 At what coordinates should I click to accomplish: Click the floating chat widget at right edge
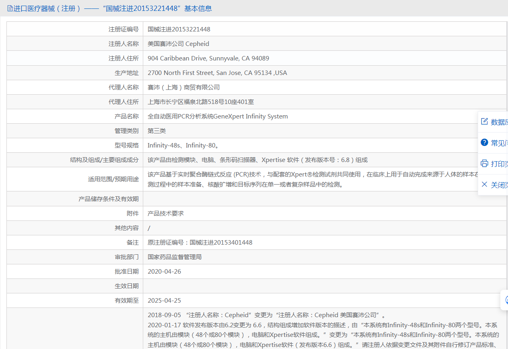(x=504, y=300)
